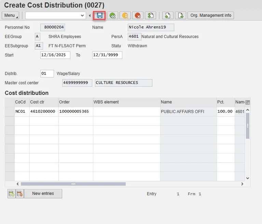This screenshot has height=224, width=262.
Task: Click the insert row icon
Action: click(12, 194)
